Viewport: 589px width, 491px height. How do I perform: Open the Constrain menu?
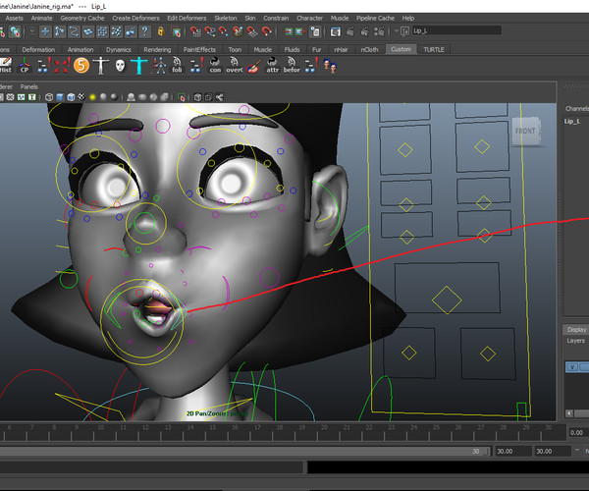pos(276,18)
